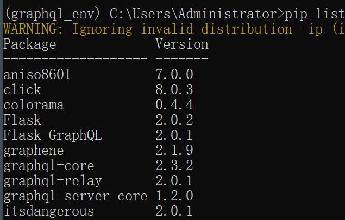This screenshot has height=220, width=345.
Task: Select the graphql-relay package name
Action: (x=53, y=182)
